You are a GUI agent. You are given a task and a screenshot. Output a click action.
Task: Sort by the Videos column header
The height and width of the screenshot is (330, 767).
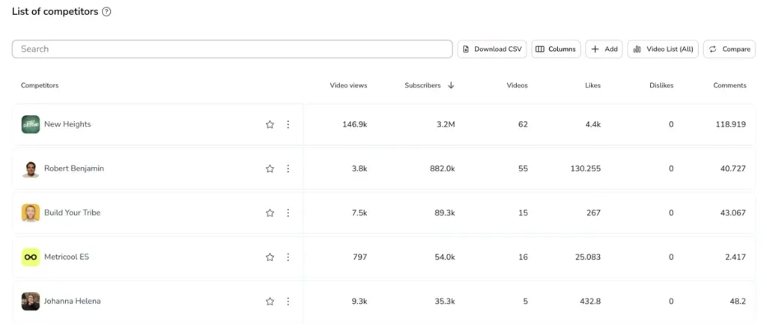pyautogui.click(x=517, y=85)
